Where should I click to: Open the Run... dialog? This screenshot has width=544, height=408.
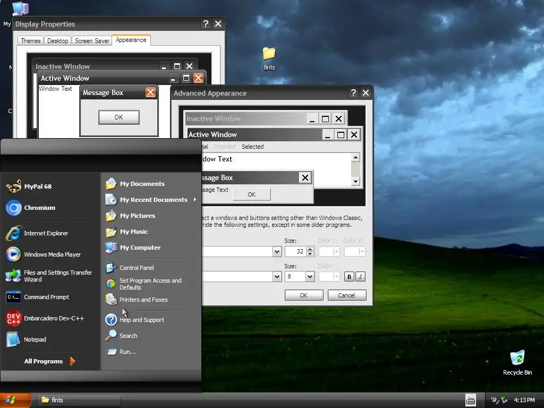click(121, 352)
